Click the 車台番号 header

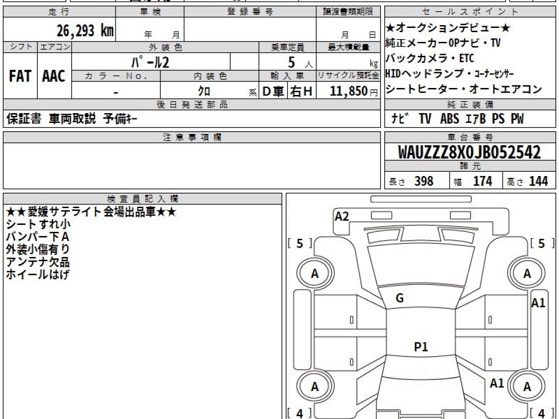[470, 137]
